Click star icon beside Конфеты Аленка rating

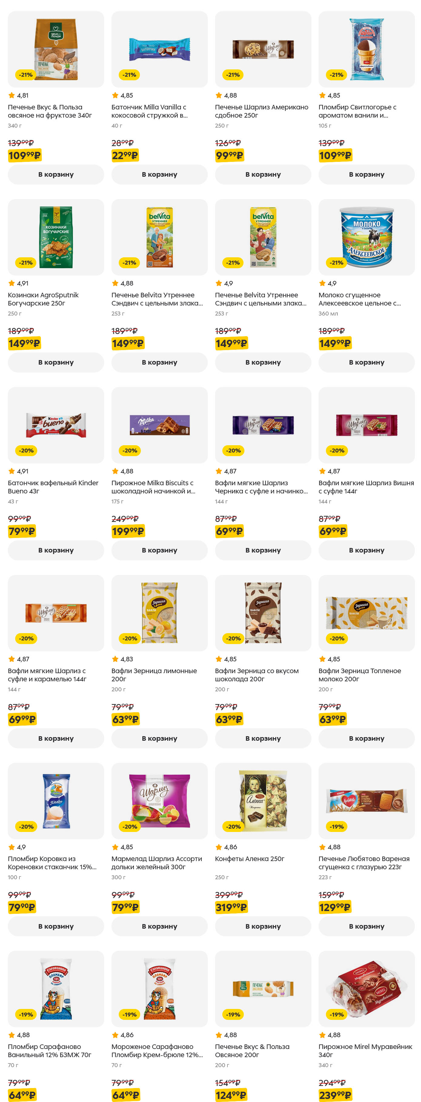[219, 847]
